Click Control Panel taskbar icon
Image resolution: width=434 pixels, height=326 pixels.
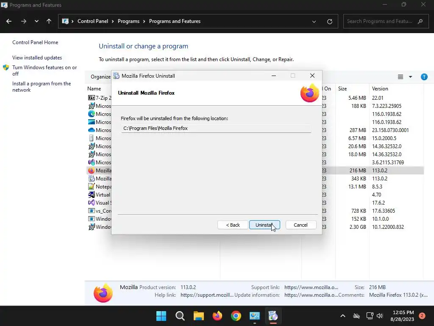point(255,316)
